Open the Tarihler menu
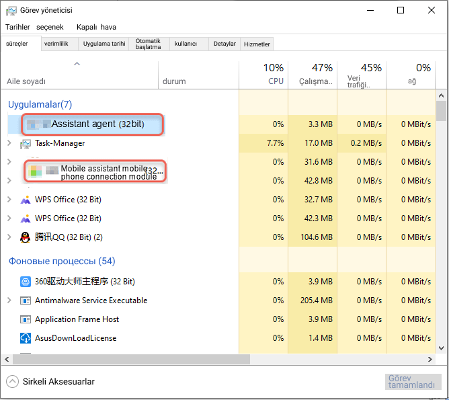The height and width of the screenshot is (400, 449). coord(17,27)
